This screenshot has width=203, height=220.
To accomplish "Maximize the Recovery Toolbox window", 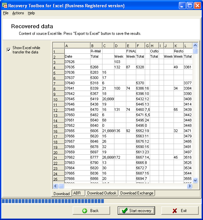I will [190, 6].
